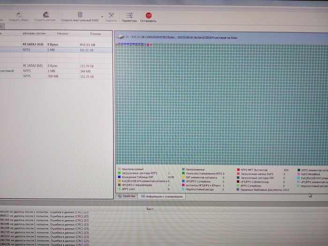Click Создать виртуальный RAID icon
328x246 pixels.
[x=80, y=15]
